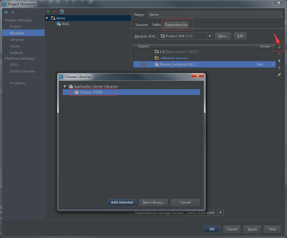The image size is (287, 238).
Task: Click the forward navigation arrow
Action: (13, 12)
